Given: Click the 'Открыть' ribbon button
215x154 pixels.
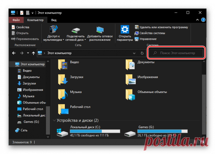Looking at the screenshot, I should [20, 33].
